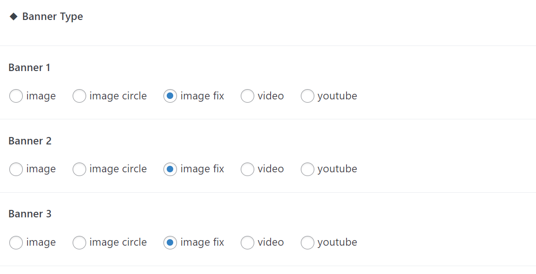
Task: Click the Banner 1 label
Action: point(29,67)
